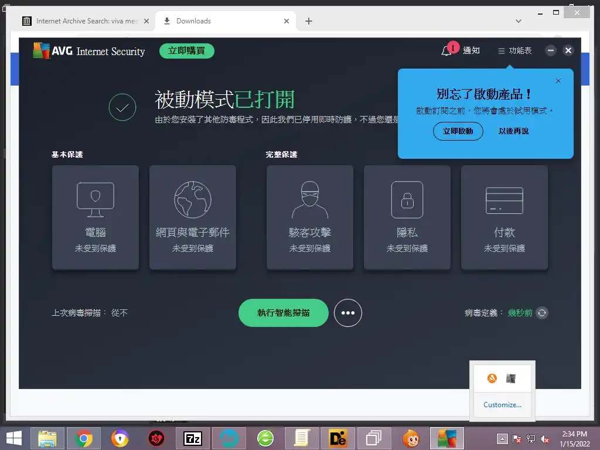The width and height of the screenshot is (600, 450).
Task: Open the 7-Zip taskbar icon
Action: 193,438
